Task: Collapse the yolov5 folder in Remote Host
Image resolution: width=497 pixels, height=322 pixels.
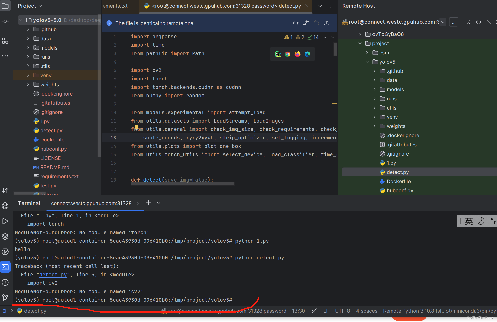Action: [367, 62]
